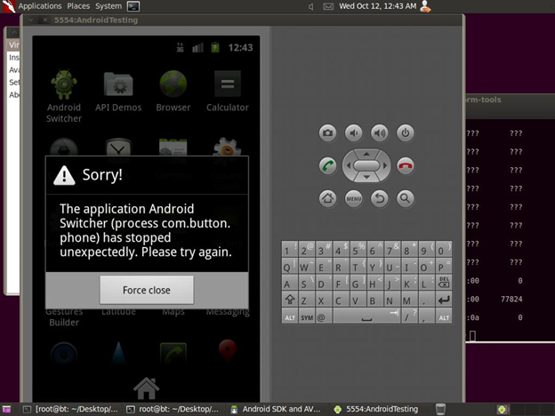Open the Applications menu
The image size is (555, 416).
[x=39, y=6]
